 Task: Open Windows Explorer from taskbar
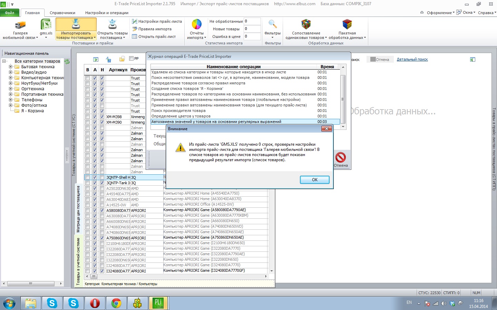click(30, 303)
